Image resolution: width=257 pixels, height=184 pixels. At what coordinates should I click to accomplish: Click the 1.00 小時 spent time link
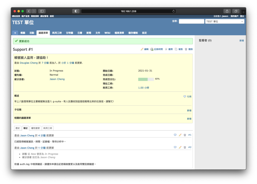pos(144,88)
